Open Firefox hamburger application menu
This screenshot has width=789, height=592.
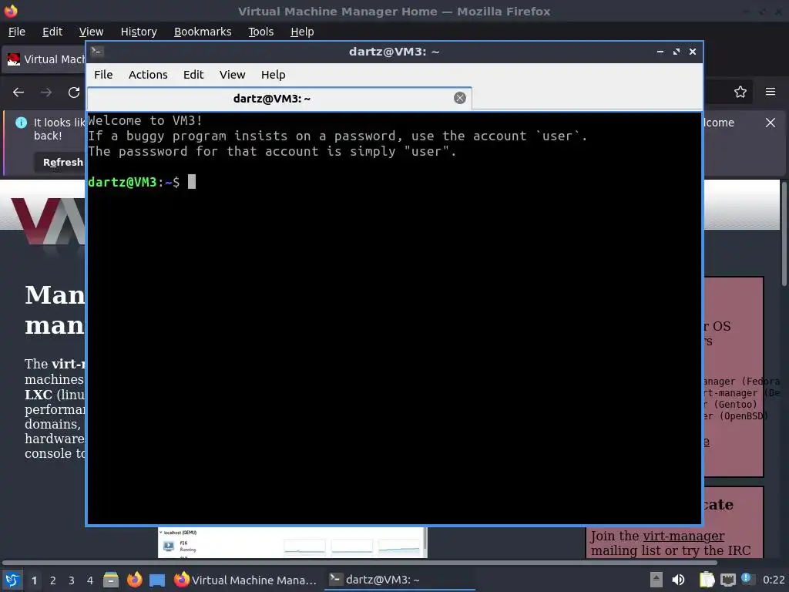coord(771,92)
